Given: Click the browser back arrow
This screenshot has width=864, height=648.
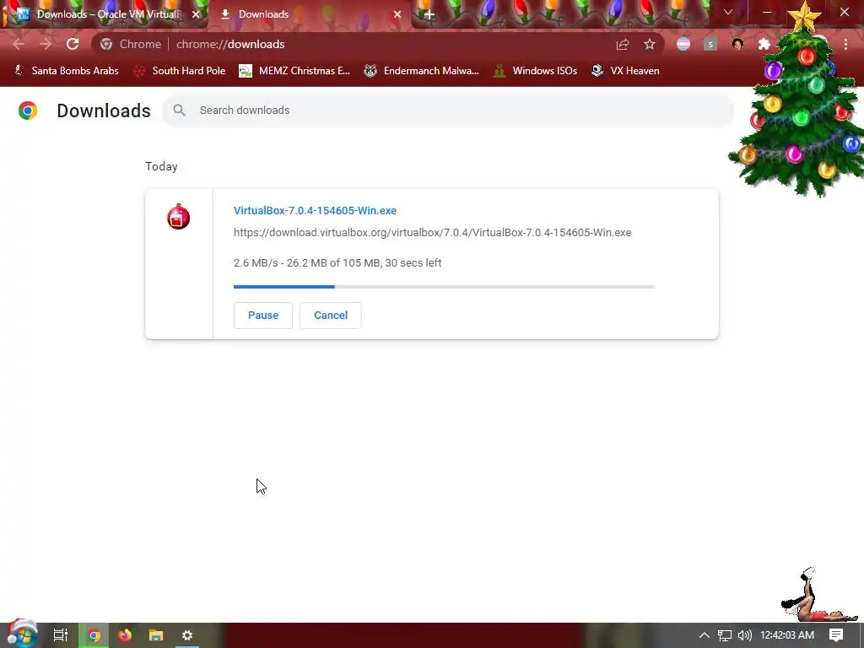Looking at the screenshot, I should pyautogui.click(x=19, y=44).
